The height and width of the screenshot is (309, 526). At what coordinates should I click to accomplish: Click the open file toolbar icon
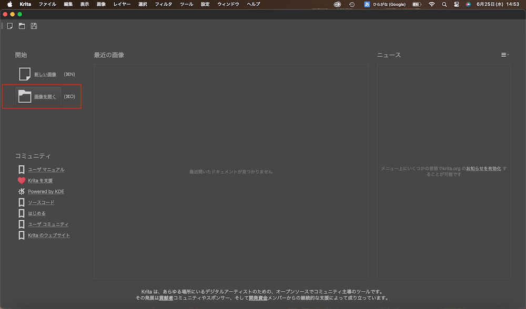click(22, 26)
